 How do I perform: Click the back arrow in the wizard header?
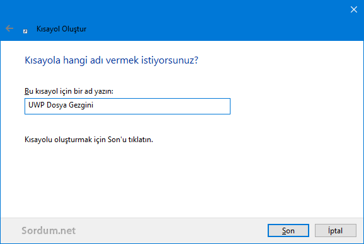point(9,28)
